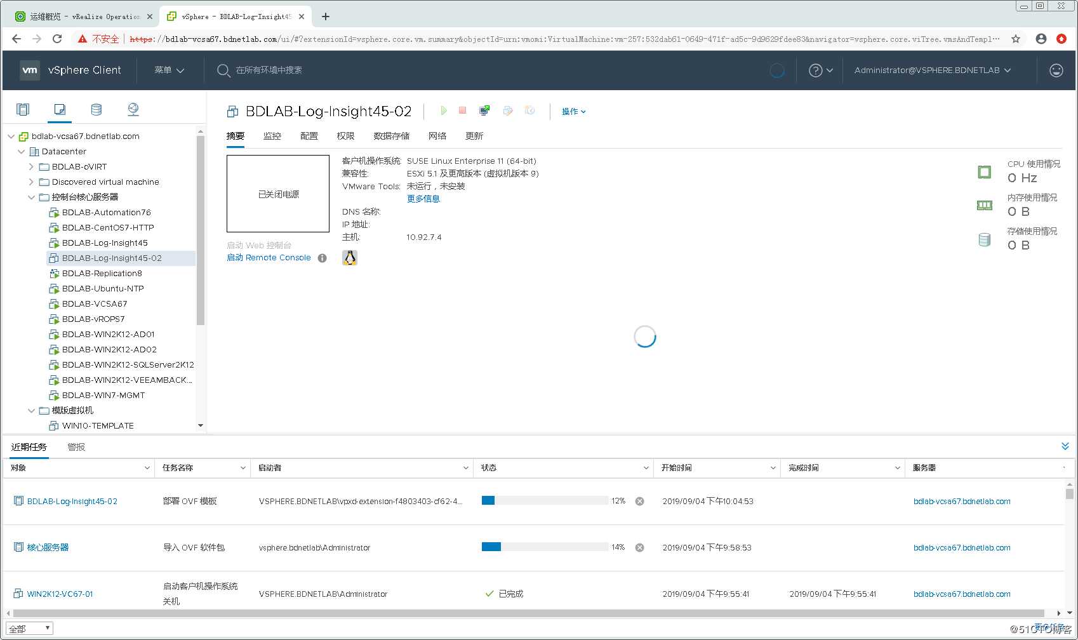Switch to the 监控 tab

click(x=272, y=136)
